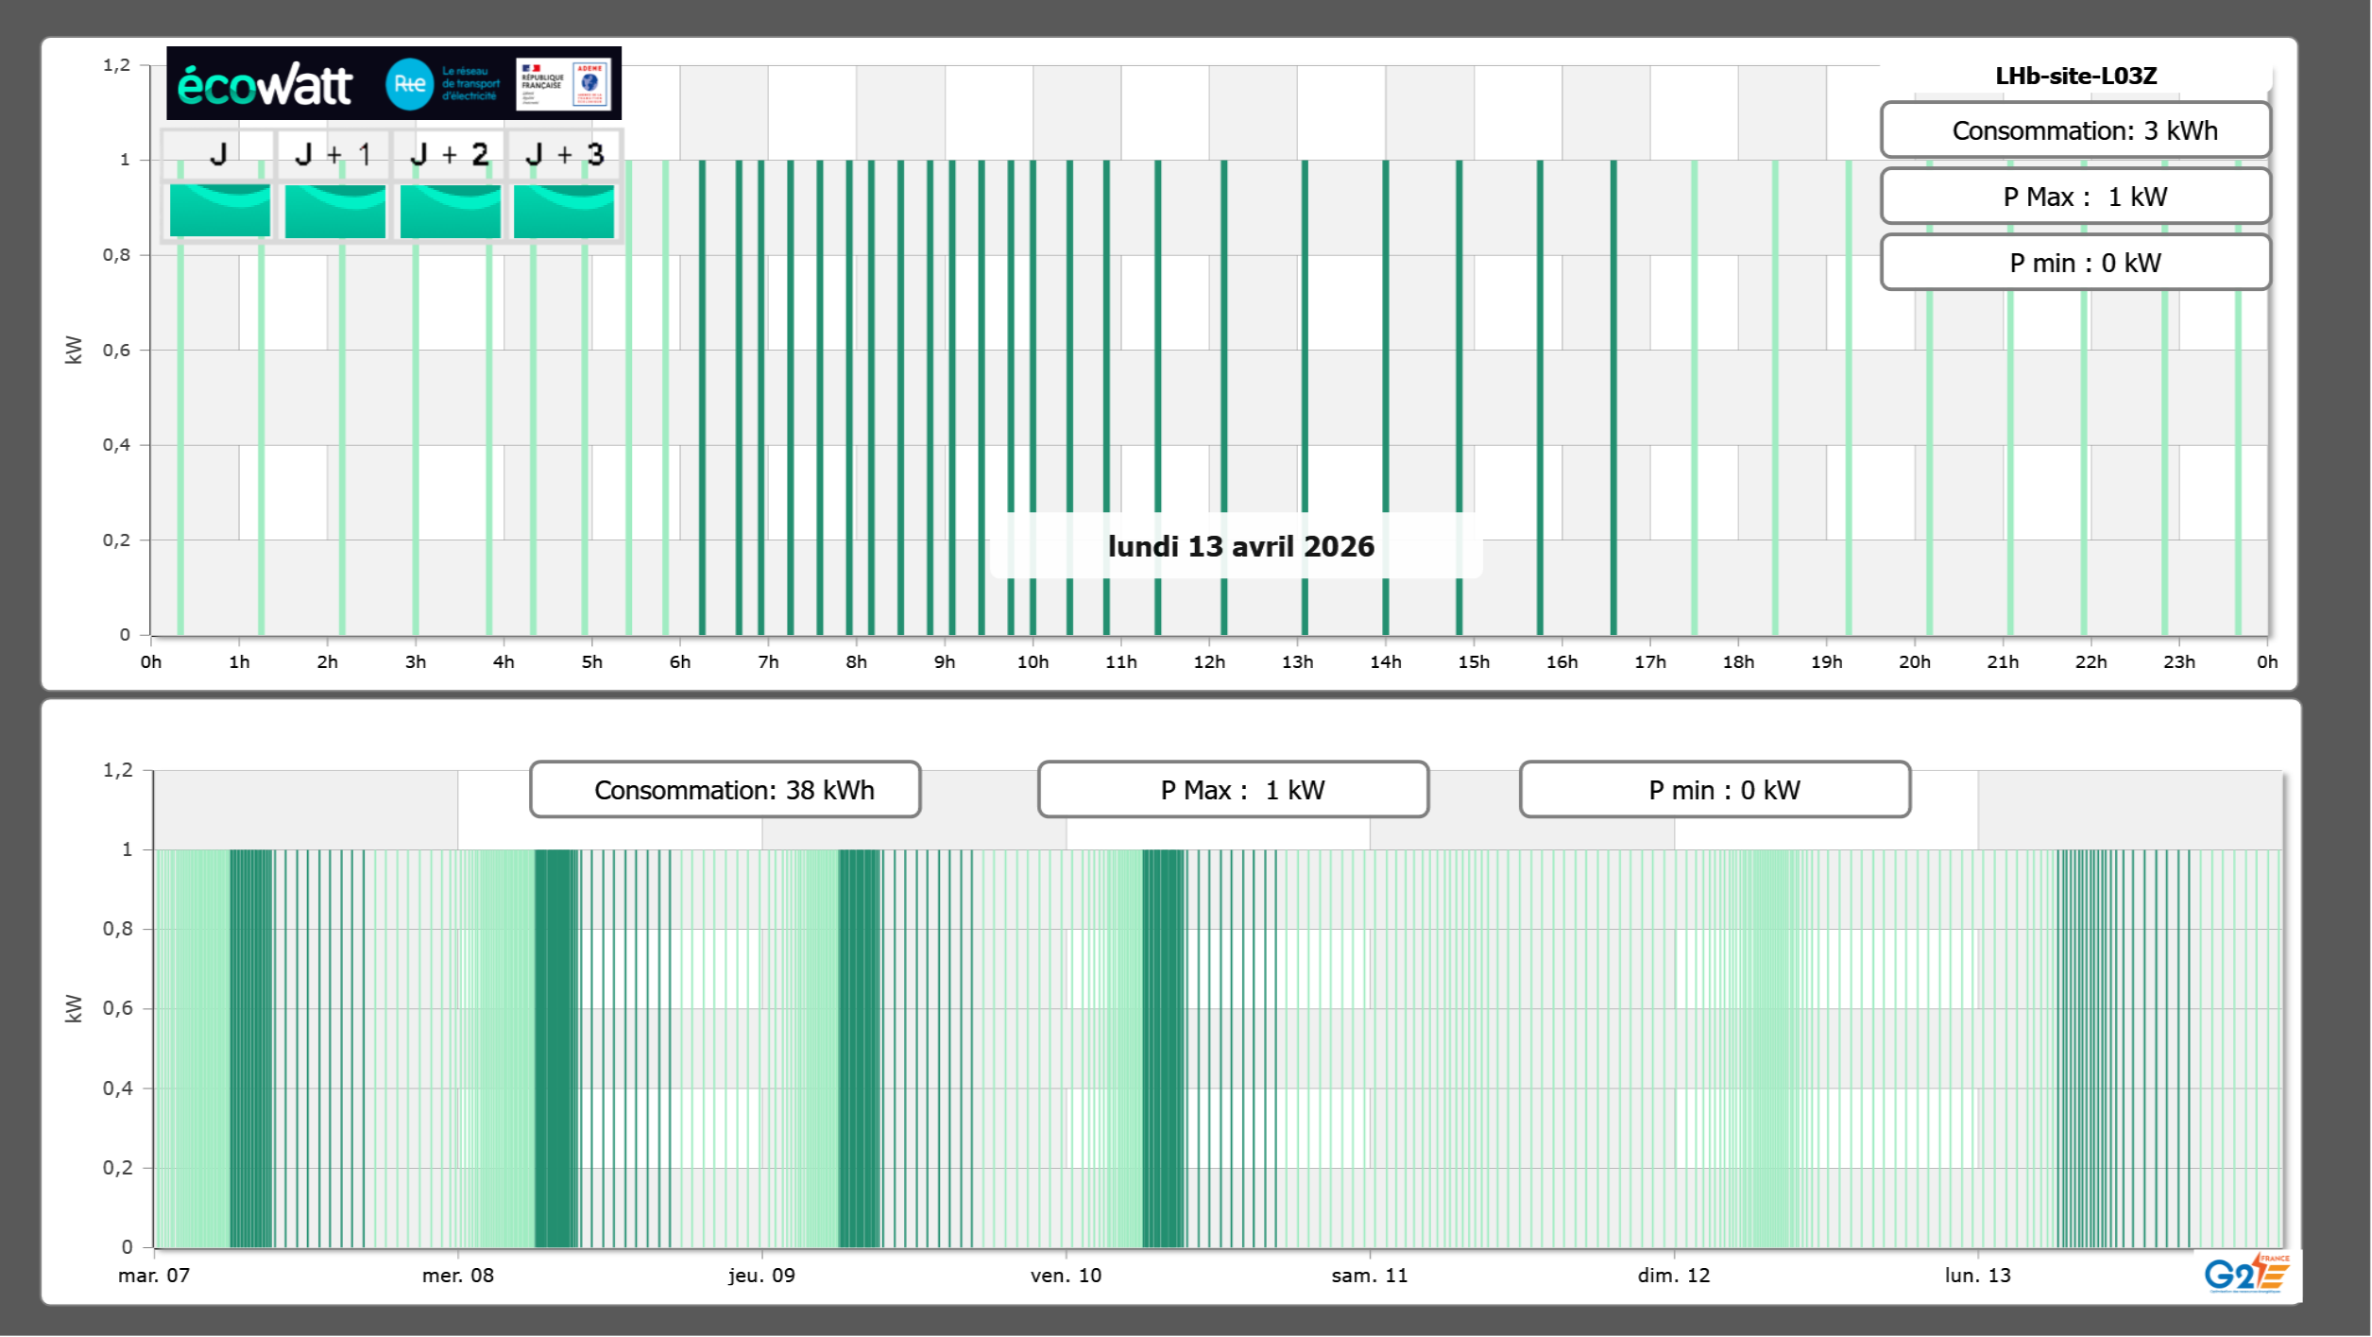2372x1337 pixels.
Task: Select the J + 3 forecast tab
Action: (x=564, y=154)
